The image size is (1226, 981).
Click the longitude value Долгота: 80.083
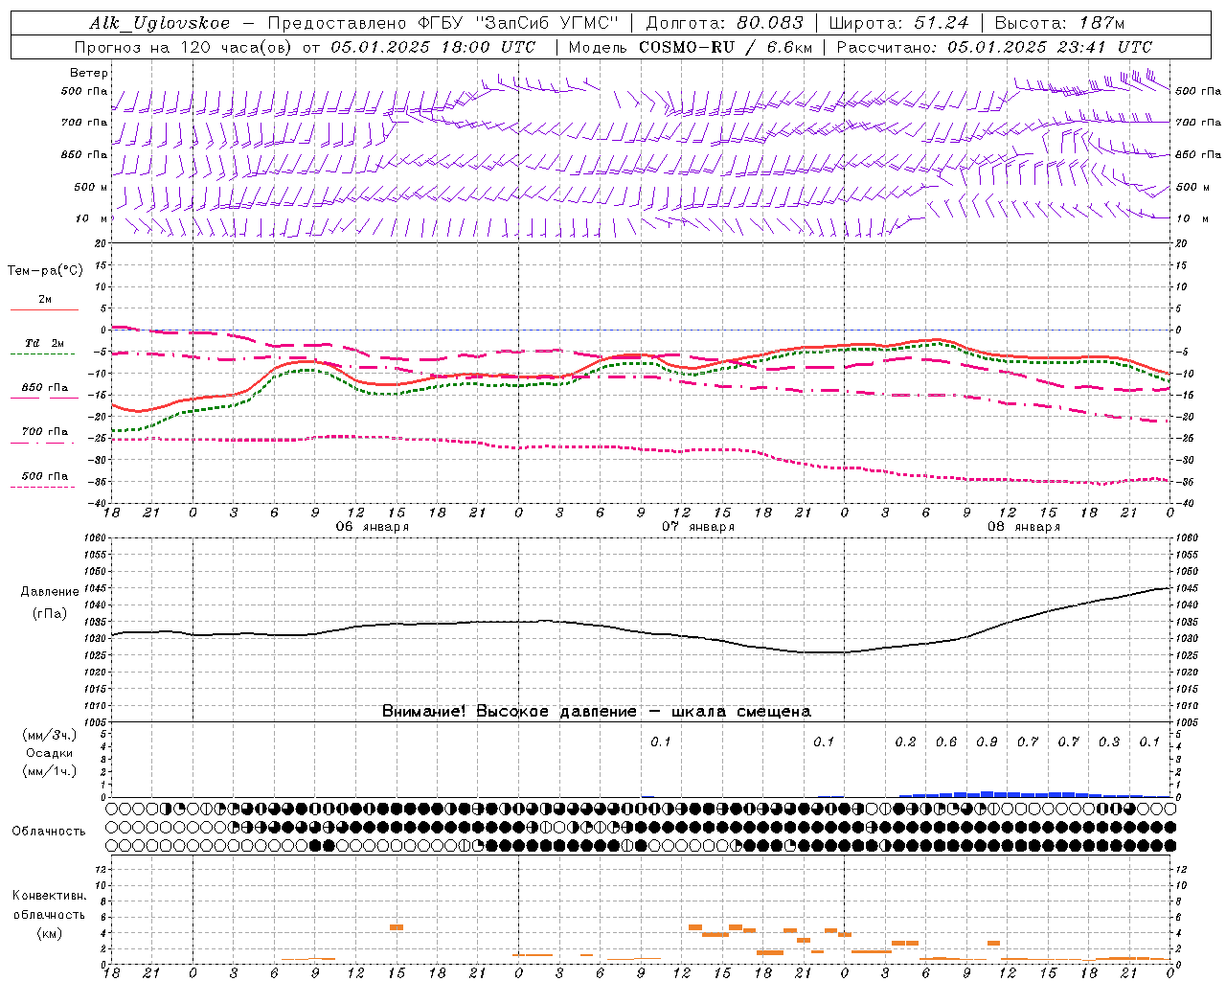click(x=727, y=23)
